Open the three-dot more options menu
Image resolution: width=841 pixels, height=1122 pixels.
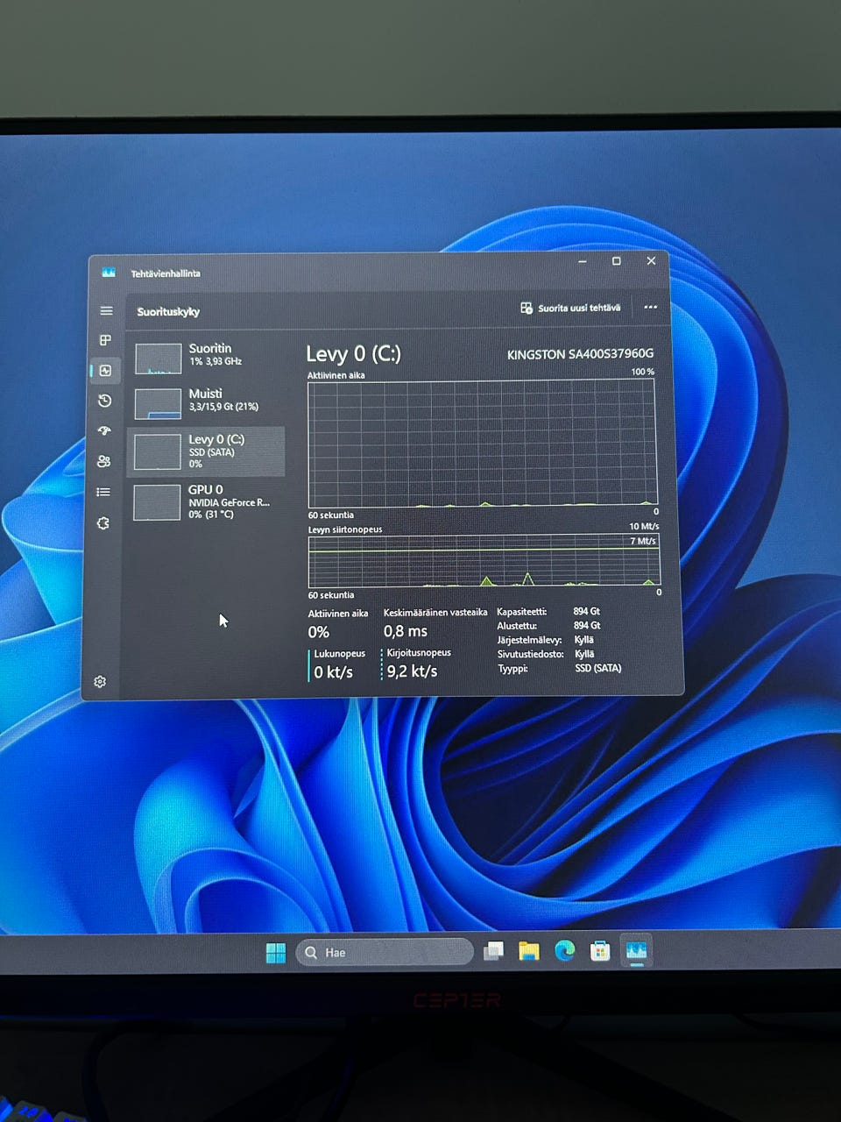pos(650,307)
